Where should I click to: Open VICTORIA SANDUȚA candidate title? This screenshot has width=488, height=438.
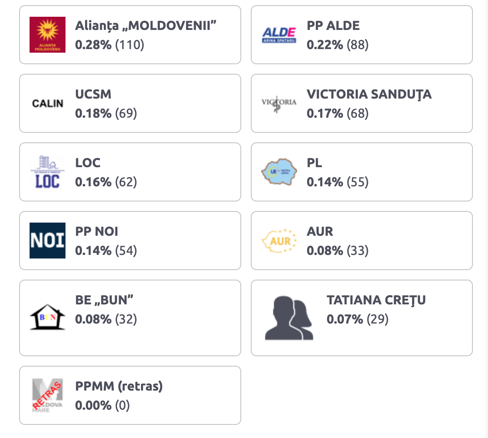click(369, 95)
